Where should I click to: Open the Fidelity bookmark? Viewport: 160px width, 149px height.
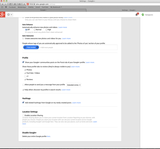pos(31,7)
